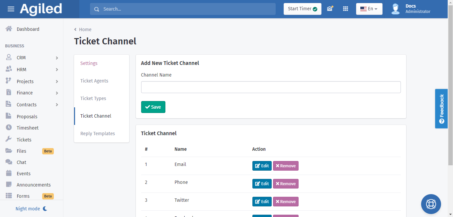453x217 pixels.
Task: Click the Channel Name input field
Action: (x=271, y=87)
